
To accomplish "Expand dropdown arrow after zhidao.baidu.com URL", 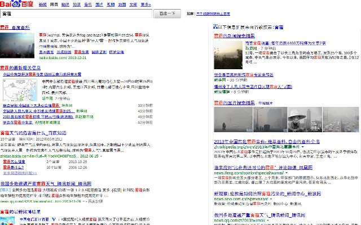I will (101, 156).
